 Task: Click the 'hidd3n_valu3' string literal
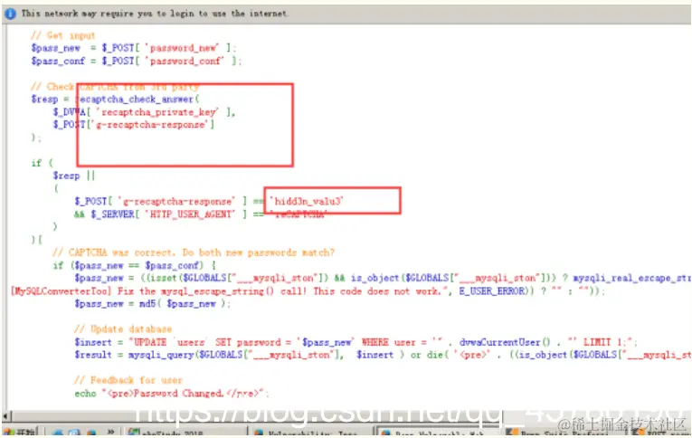point(308,201)
